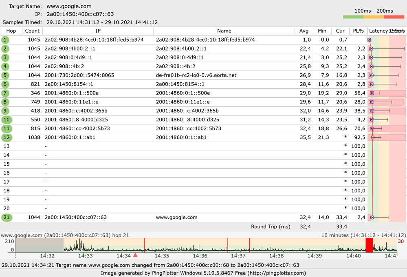Click name 2001:4860::8:4000:d325 in hop 10
Image resolution: width=407 pixels, height=277 pixels.
[187, 120]
